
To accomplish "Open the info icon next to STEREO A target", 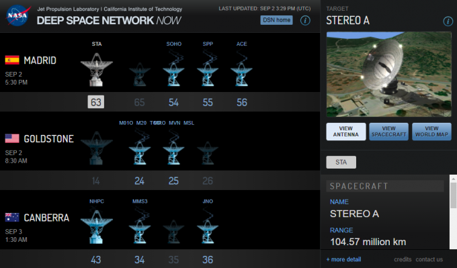I will (448, 21).
